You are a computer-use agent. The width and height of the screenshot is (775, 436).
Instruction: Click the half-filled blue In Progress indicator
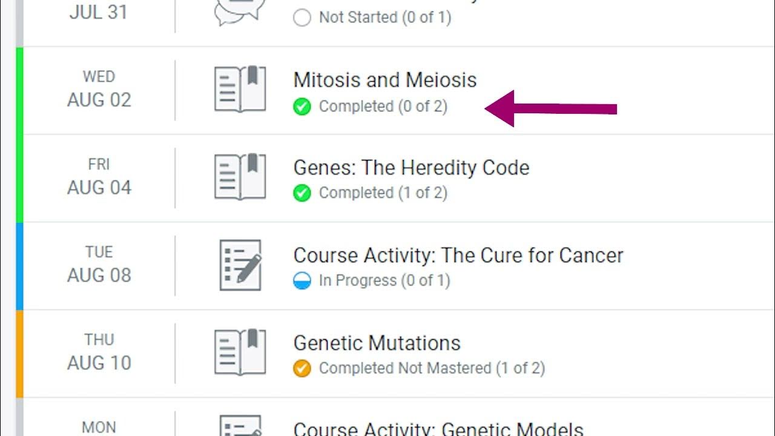tap(302, 281)
